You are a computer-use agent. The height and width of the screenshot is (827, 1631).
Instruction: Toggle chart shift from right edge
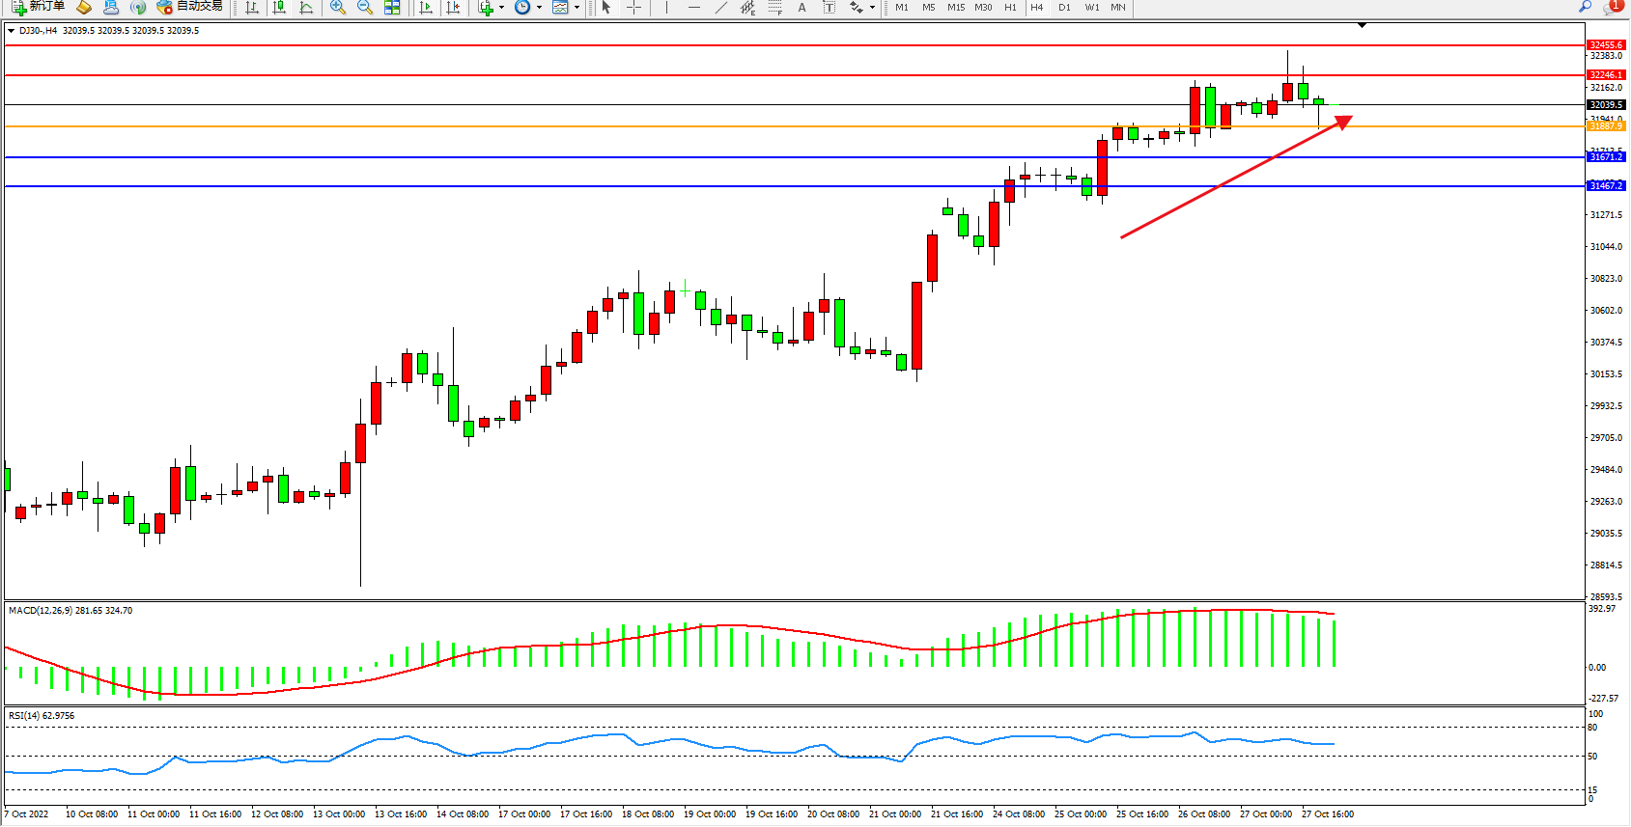(453, 8)
